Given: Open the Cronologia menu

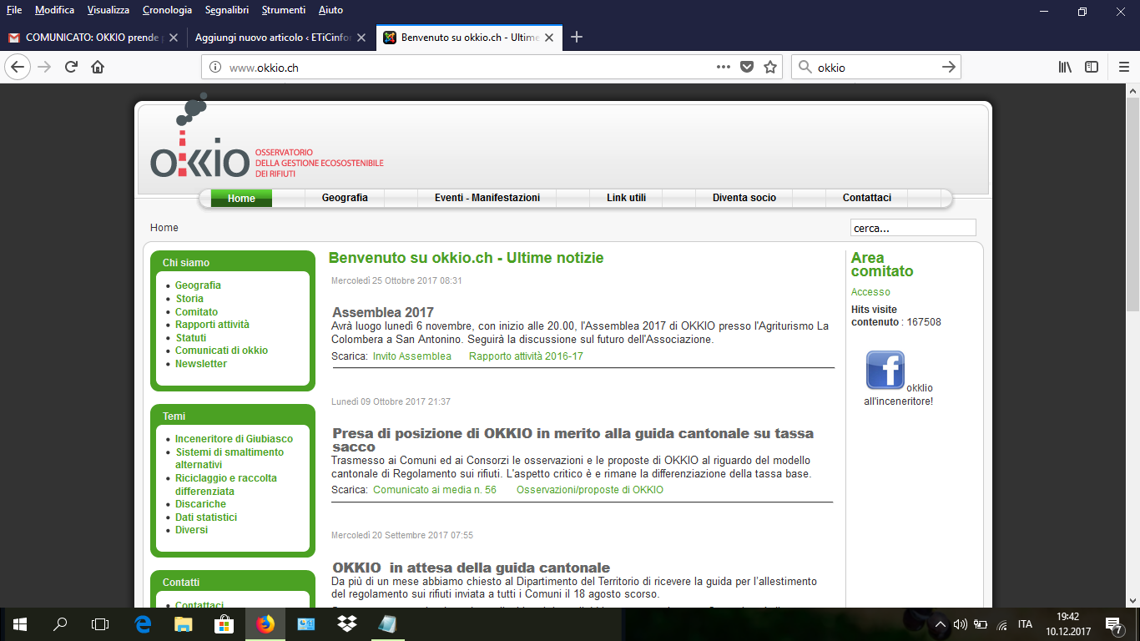Looking at the screenshot, I should pyautogui.click(x=167, y=10).
